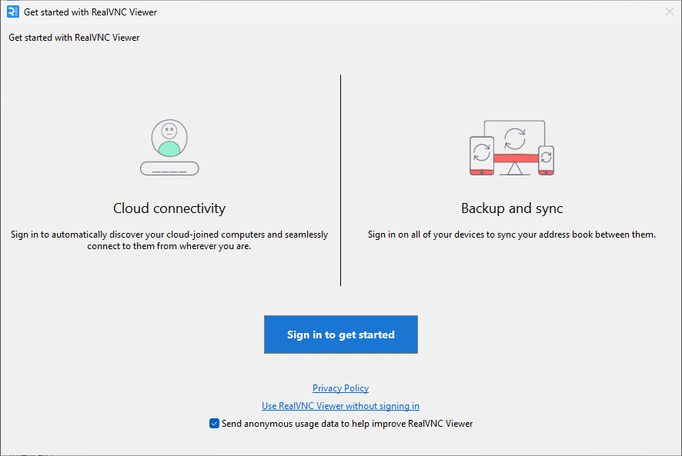Image resolution: width=682 pixels, height=456 pixels.
Task: Click the 'Send anonymous usage data' label text
Action: tap(346, 424)
